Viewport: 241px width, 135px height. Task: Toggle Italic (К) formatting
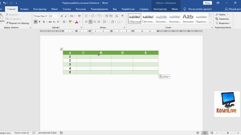[x=40, y=22]
